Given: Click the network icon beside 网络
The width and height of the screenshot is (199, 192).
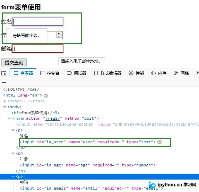Looking at the screenshot, I should click(176, 73).
